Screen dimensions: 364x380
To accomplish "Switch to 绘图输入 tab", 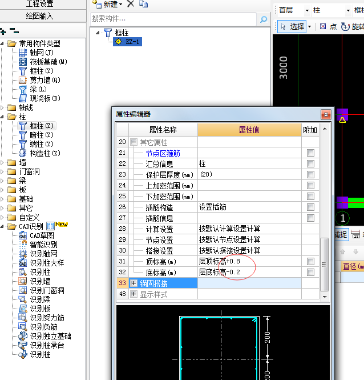I will tap(40, 16).
